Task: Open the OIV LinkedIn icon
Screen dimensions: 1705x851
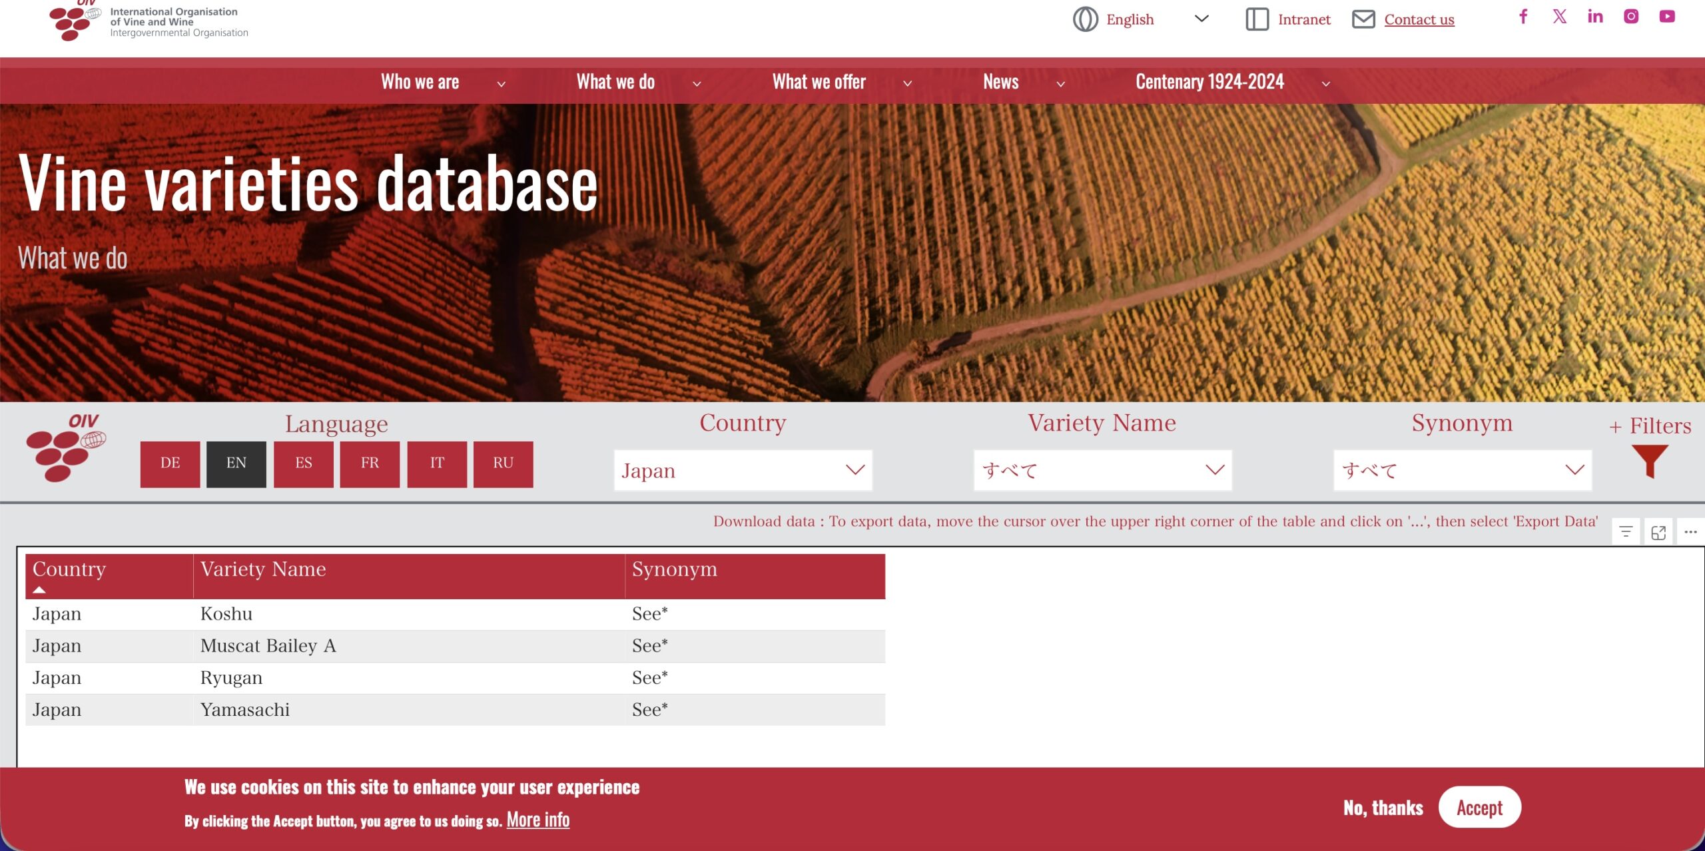Action: click(x=1595, y=17)
